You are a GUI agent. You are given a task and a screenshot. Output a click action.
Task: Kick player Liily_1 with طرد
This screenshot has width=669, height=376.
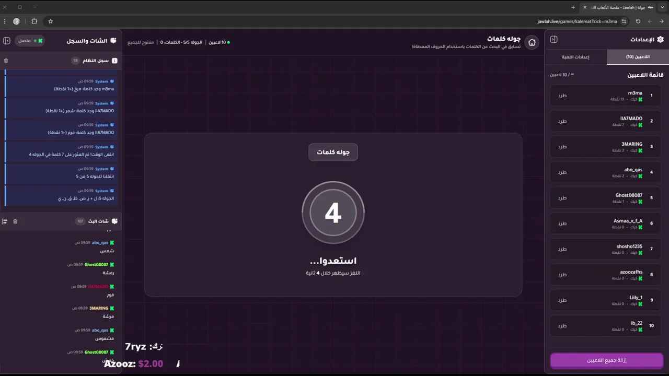[562, 300]
